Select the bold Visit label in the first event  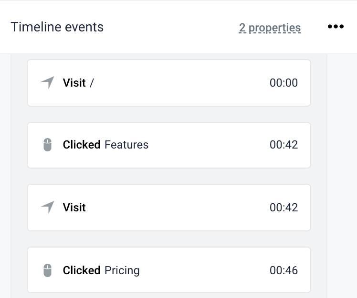pyautogui.click(x=74, y=83)
